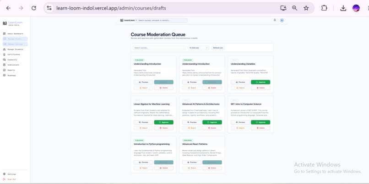Click eye icon on Understanding Variables Preview
Image resolution: width=369 pixels, height=184 pixels.
(x=237, y=82)
